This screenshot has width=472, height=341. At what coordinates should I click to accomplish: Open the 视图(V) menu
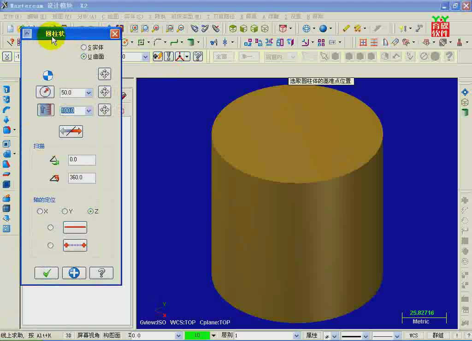tap(62, 17)
